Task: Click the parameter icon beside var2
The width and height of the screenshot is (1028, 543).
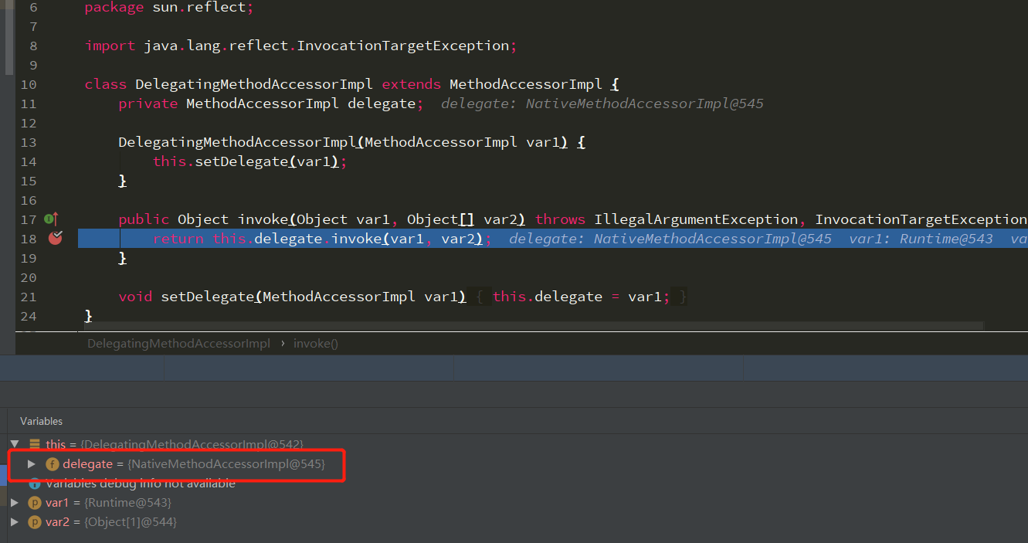Action: 35,522
